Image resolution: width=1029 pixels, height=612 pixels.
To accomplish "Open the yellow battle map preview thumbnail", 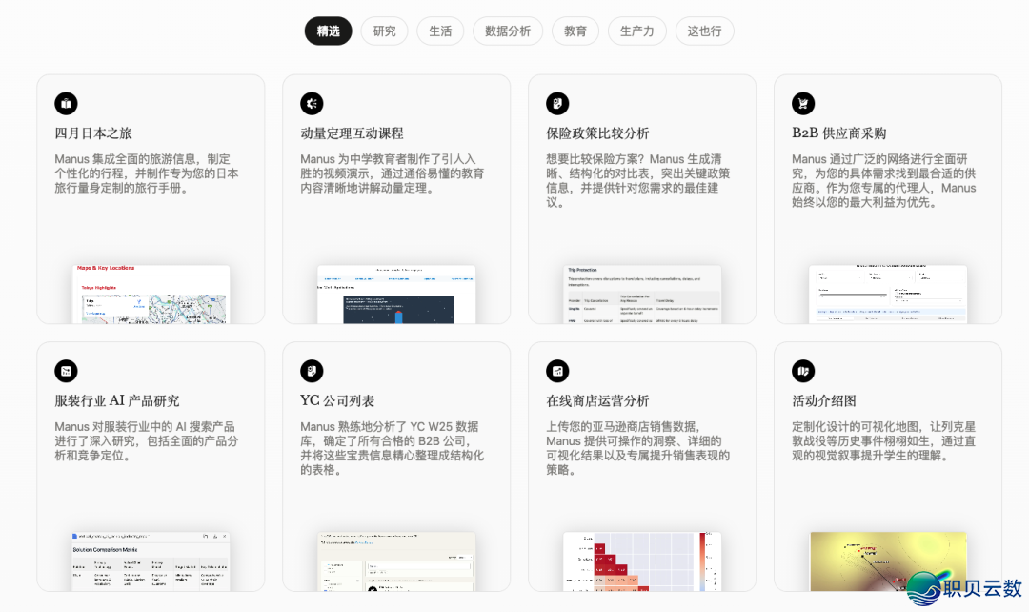I will 888,561.
